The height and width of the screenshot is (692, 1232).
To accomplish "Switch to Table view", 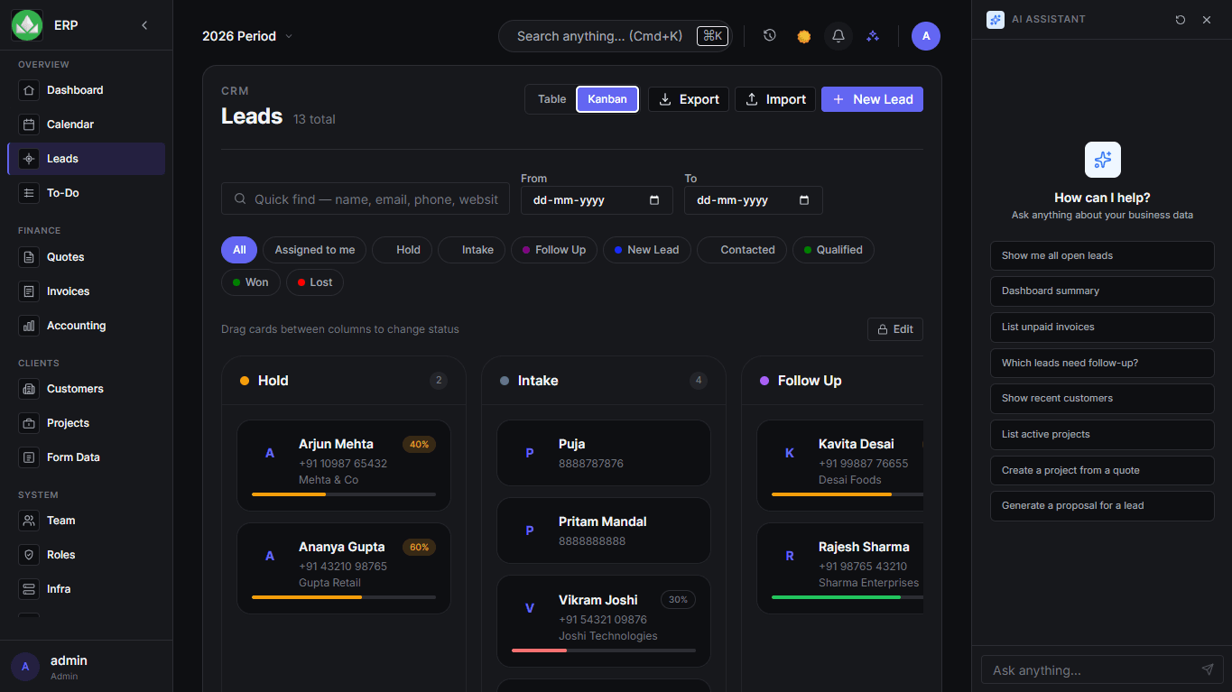I will pos(552,99).
